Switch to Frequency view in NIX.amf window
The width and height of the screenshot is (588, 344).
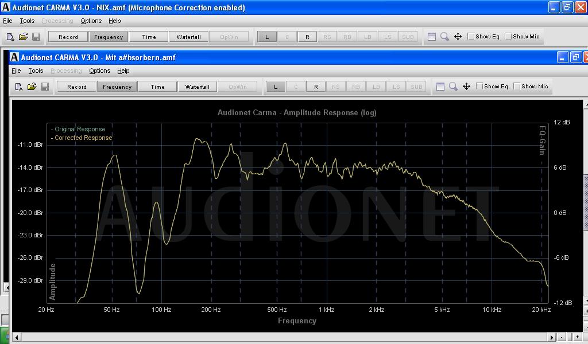(109, 37)
